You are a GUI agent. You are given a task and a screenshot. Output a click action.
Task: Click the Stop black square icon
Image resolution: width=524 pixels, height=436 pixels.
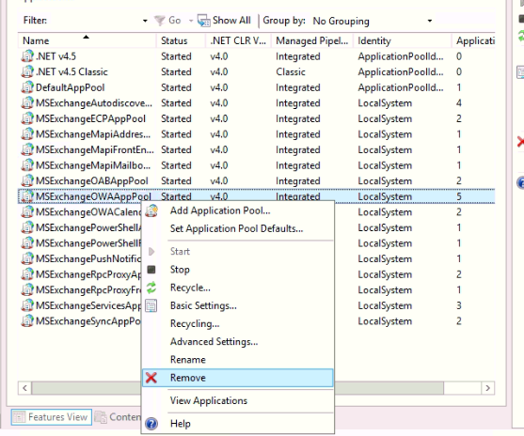151,270
